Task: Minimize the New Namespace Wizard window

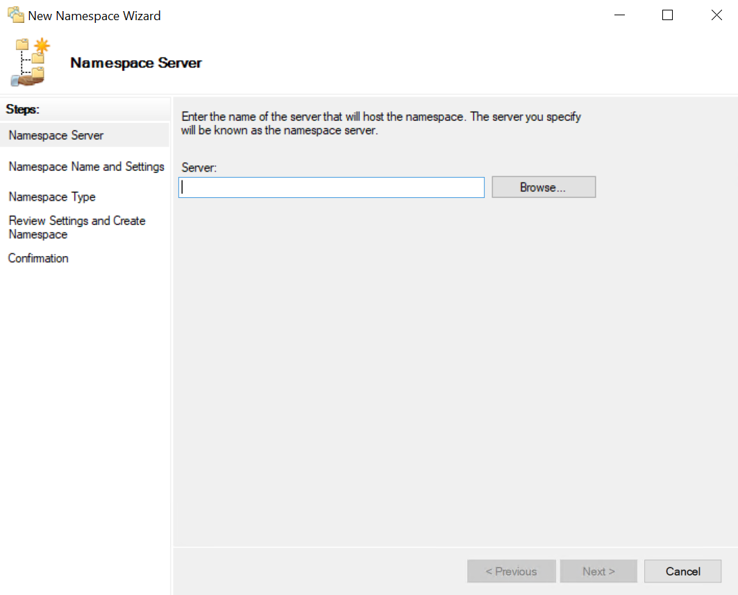Action: [618, 15]
